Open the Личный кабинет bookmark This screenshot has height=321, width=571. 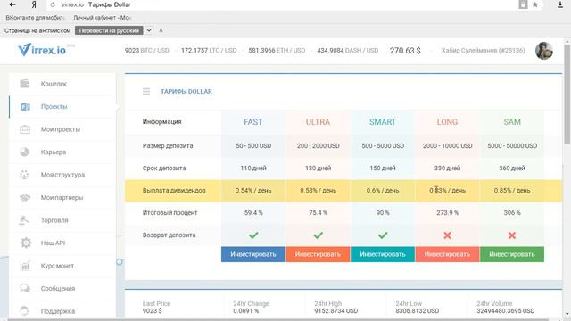tap(102, 18)
